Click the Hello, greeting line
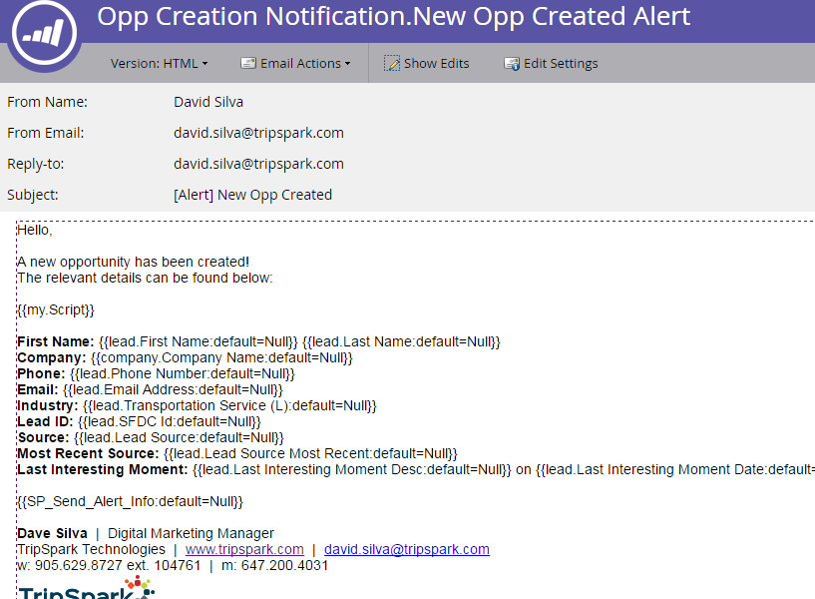Image resolution: width=815 pixels, height=599 pixels. 34,230
